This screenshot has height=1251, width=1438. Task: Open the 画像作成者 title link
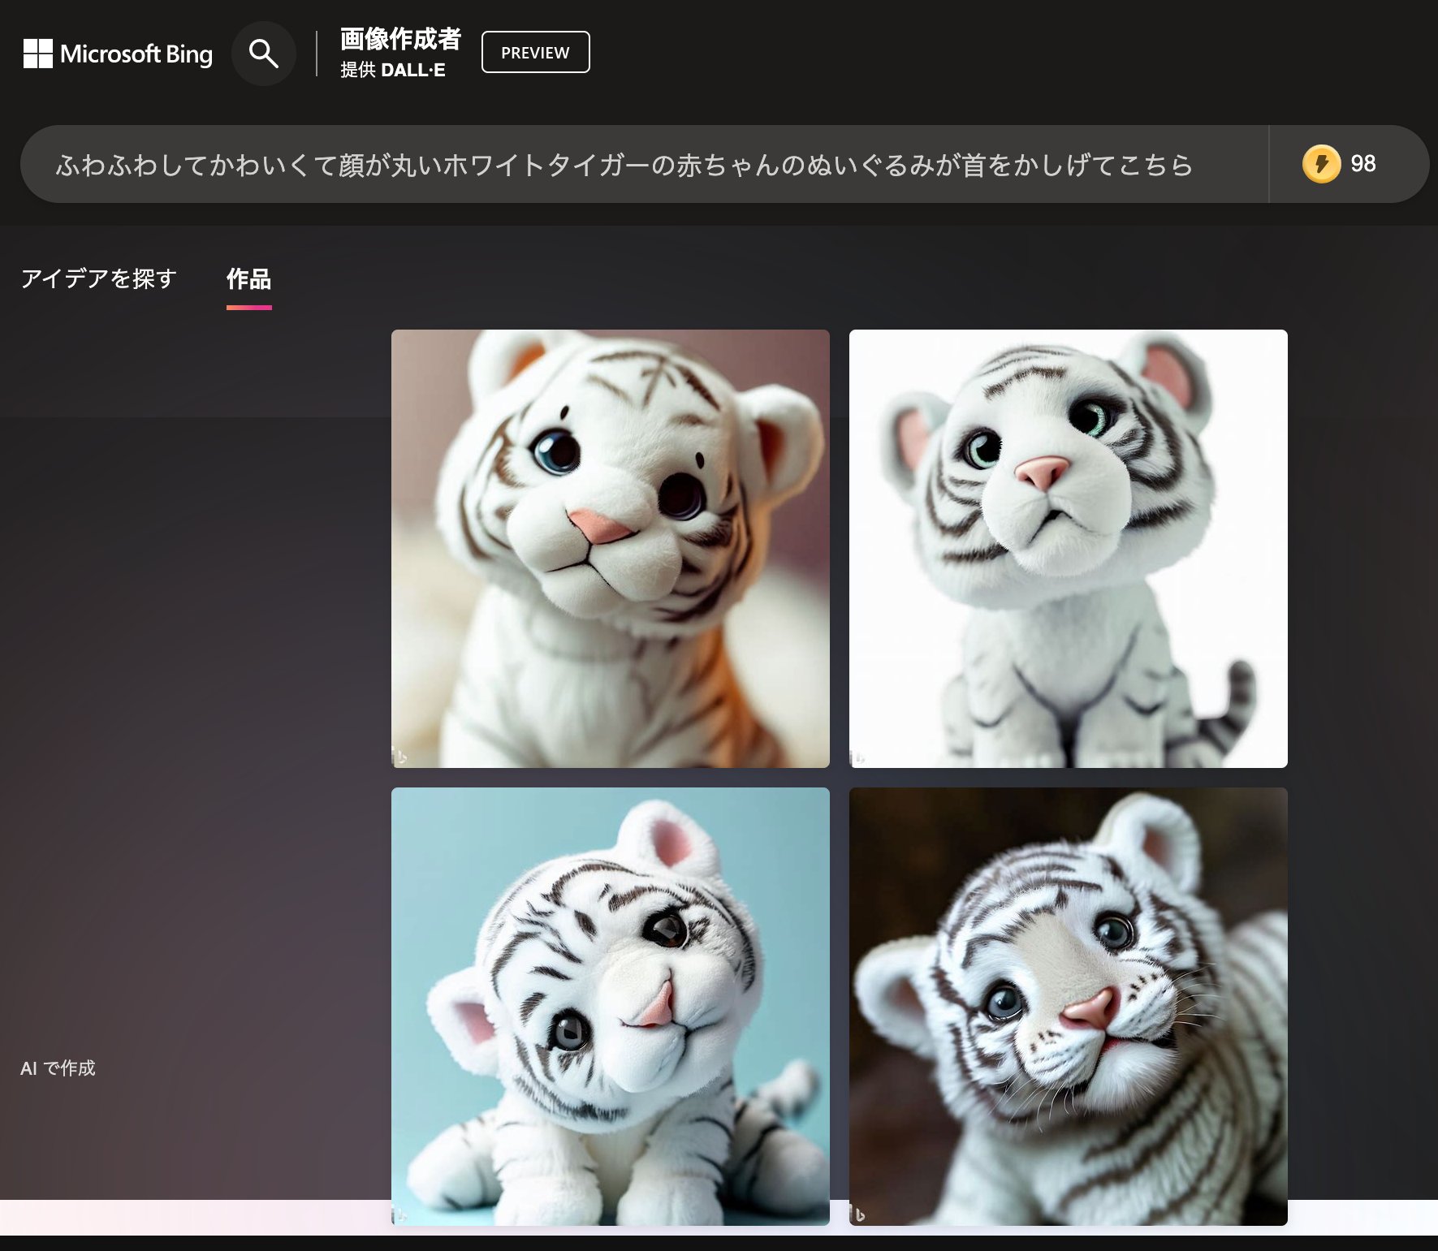tap(400, 38)
